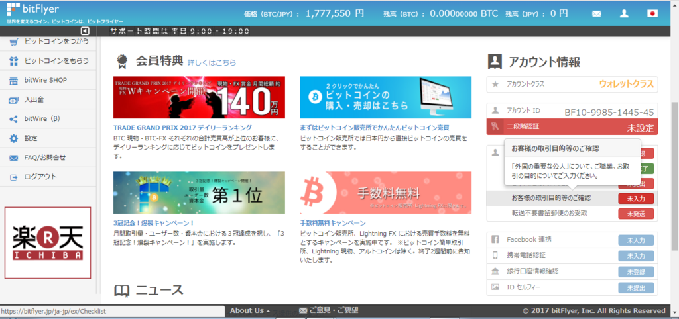
Task: Open FAQ/お問合せ menu item
Action: (x=46, y=158)
